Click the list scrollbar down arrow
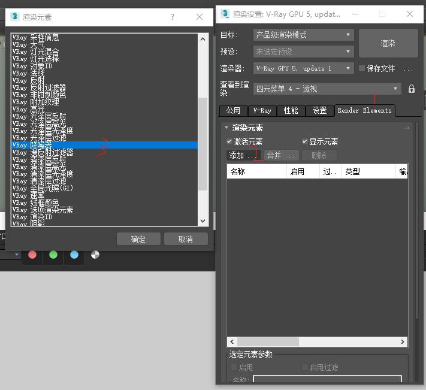Screen dimensions: 426x390 [203, 221]
